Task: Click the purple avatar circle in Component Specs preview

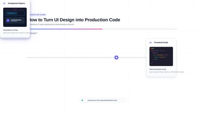Action: (8, 20)
